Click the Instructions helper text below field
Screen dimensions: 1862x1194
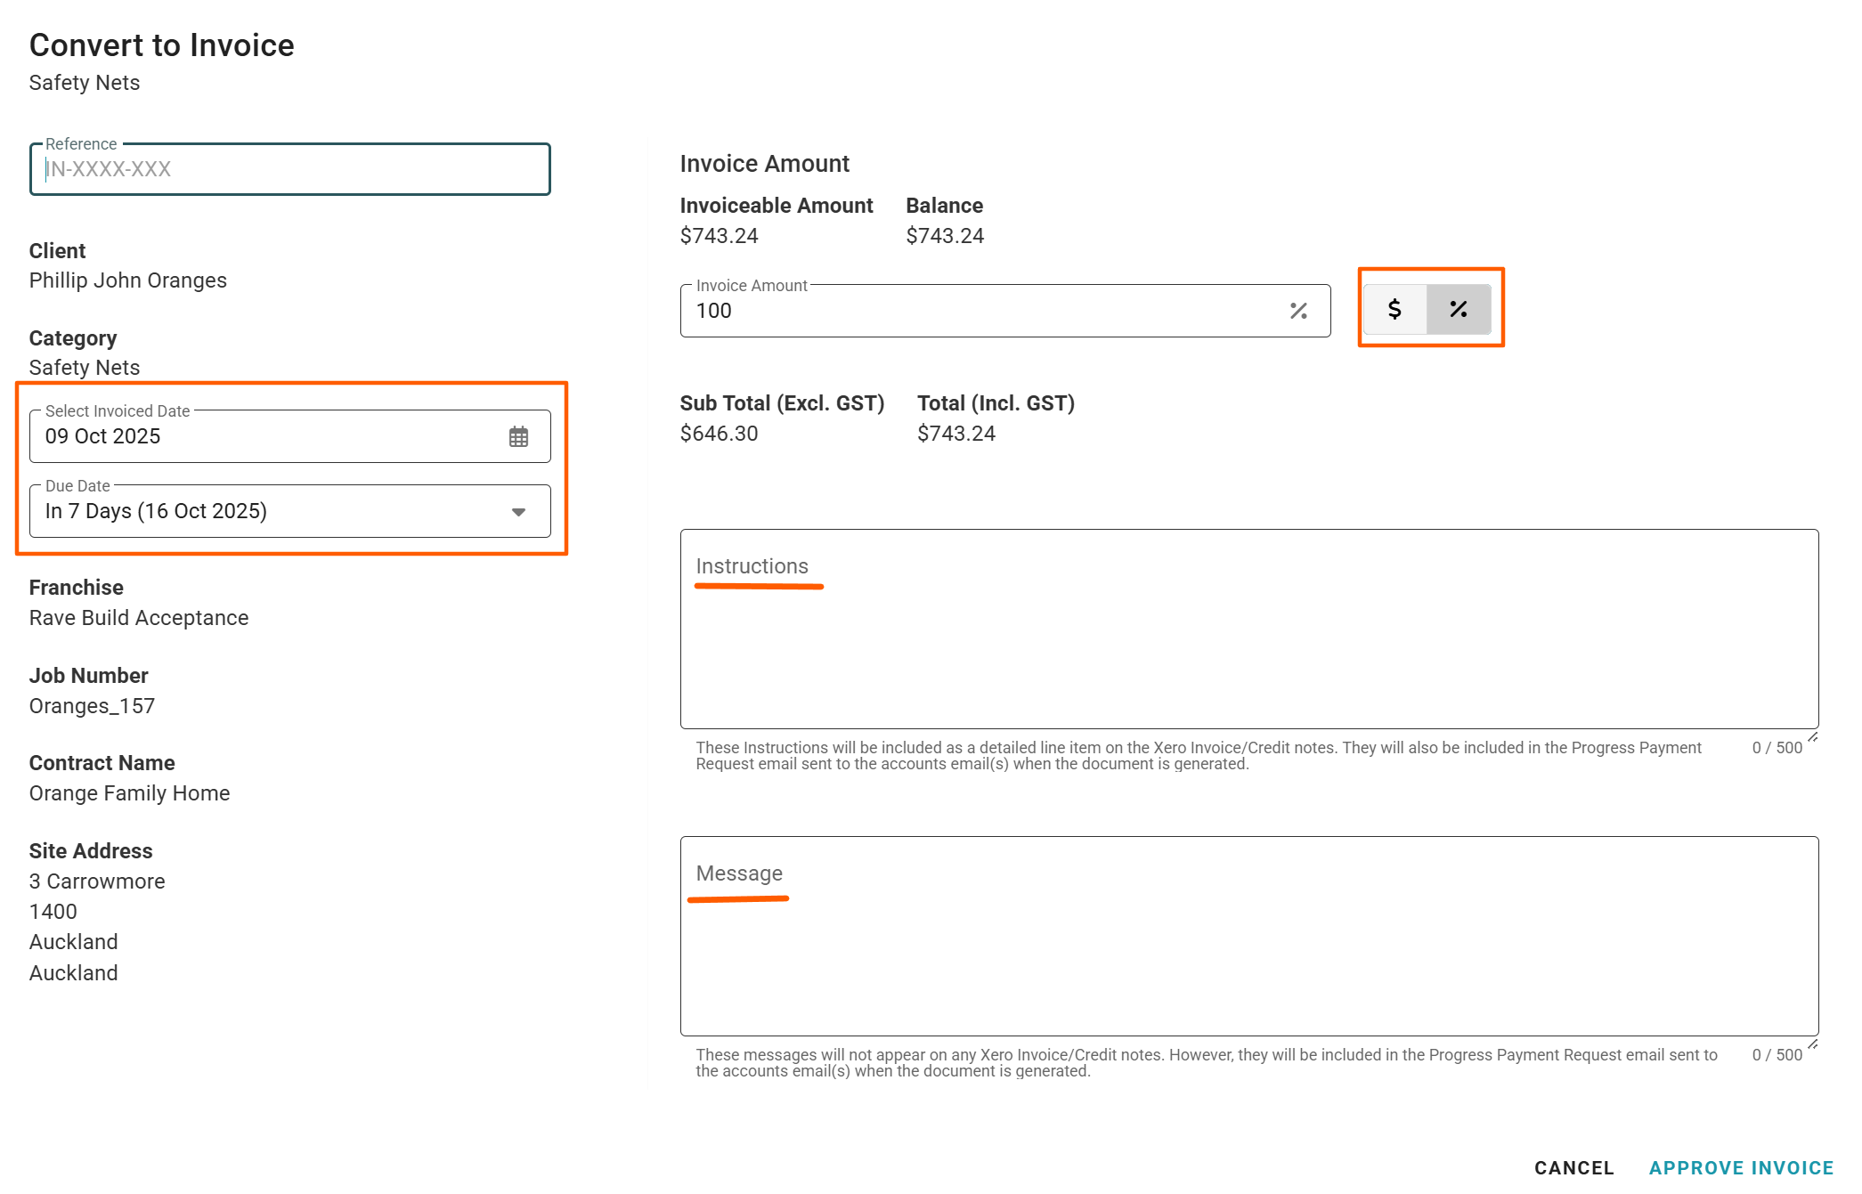click(x=1198, y=756)
